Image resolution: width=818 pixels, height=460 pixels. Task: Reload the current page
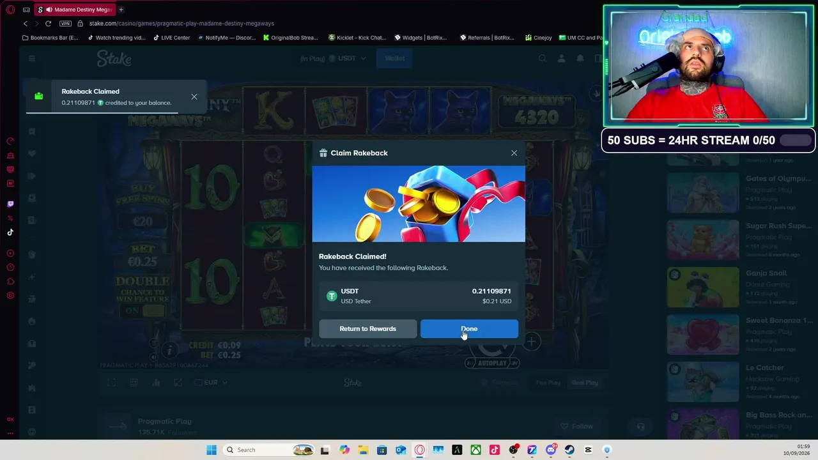[x=48, y=24]
